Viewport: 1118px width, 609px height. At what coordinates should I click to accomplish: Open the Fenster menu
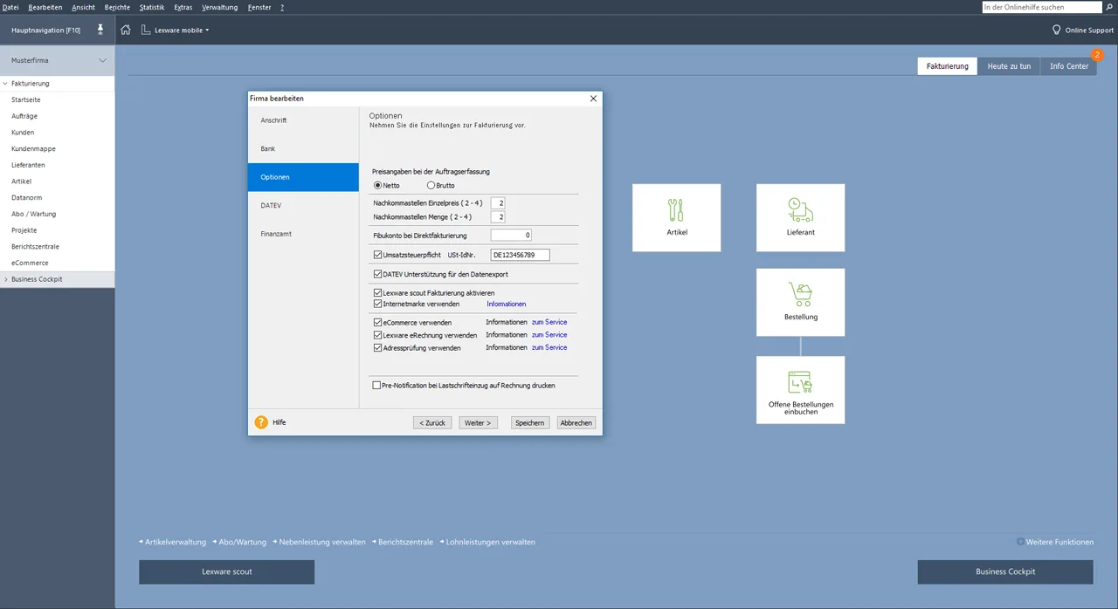(259, 7)
